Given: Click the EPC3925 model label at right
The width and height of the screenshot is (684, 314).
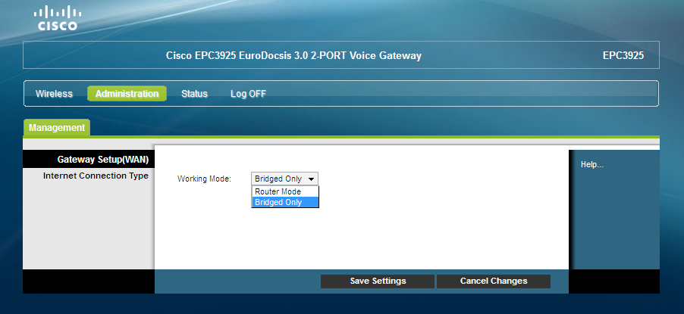Looking at the screenshot, I should click(x=623, y=56).
